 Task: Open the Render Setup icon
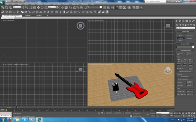point(134,7)
